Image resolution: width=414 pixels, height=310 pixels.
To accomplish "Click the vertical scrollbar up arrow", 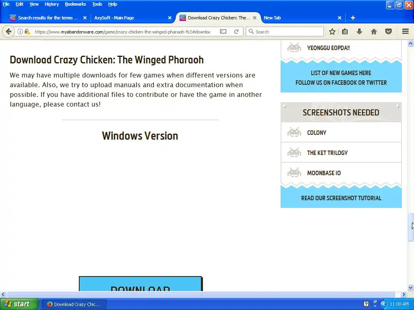I will (411, 43).
